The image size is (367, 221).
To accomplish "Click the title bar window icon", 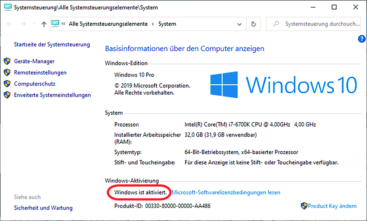I will pos(8,7).
